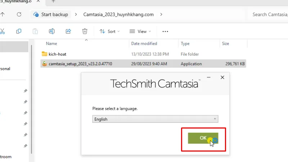Click the kich-hoat folder icon
The image size is (288, 162).
(45, 54)
